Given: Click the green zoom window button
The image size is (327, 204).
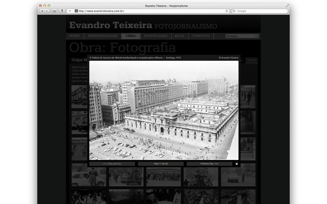Looking at the screenshot, I should (49, 6).
